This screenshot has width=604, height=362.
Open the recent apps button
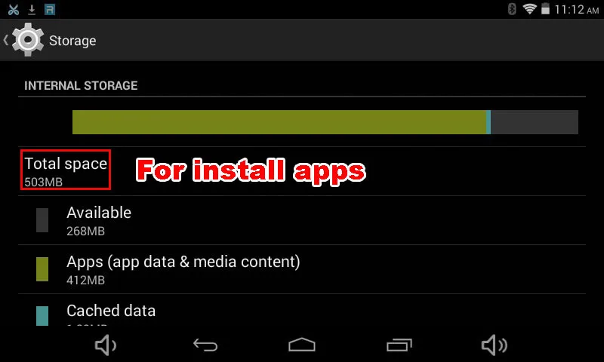[x=399, y=345]
